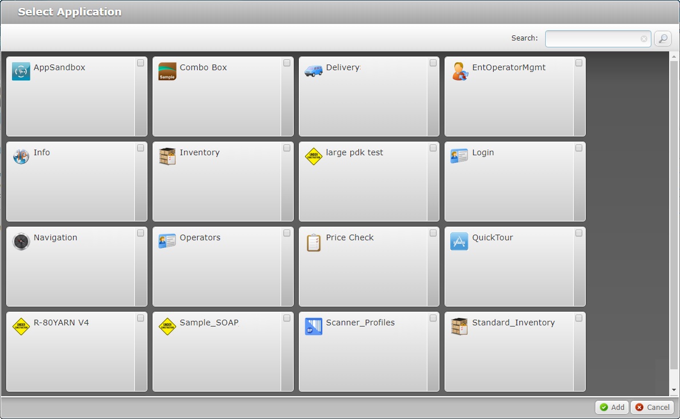Screen dimensions: 680x419
Task: Run the search using the magnifier button
Action: coord(662,39)
